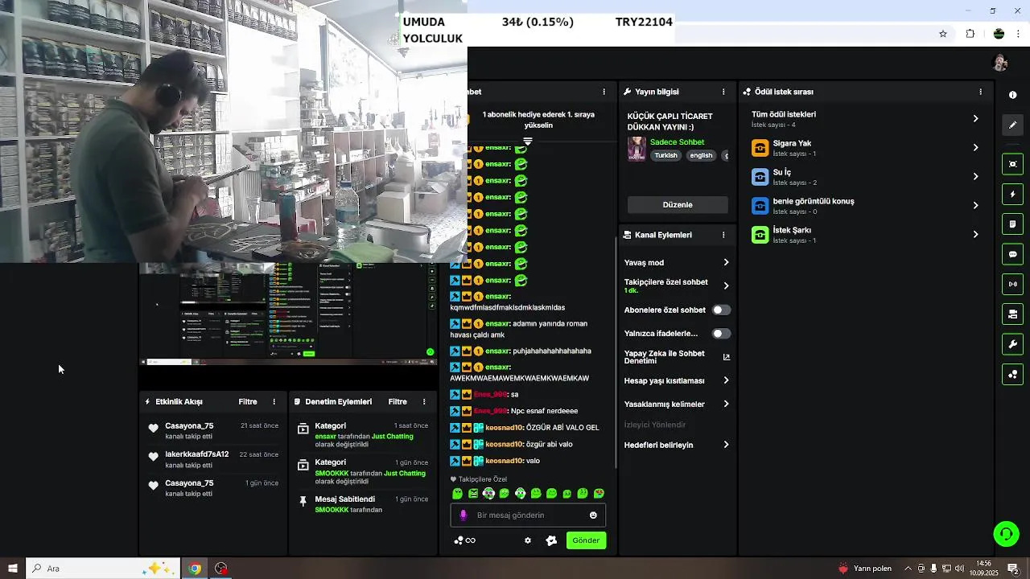
Task: Open the Yayın bilgisi three-dot menu
Action: pos(723,92)
